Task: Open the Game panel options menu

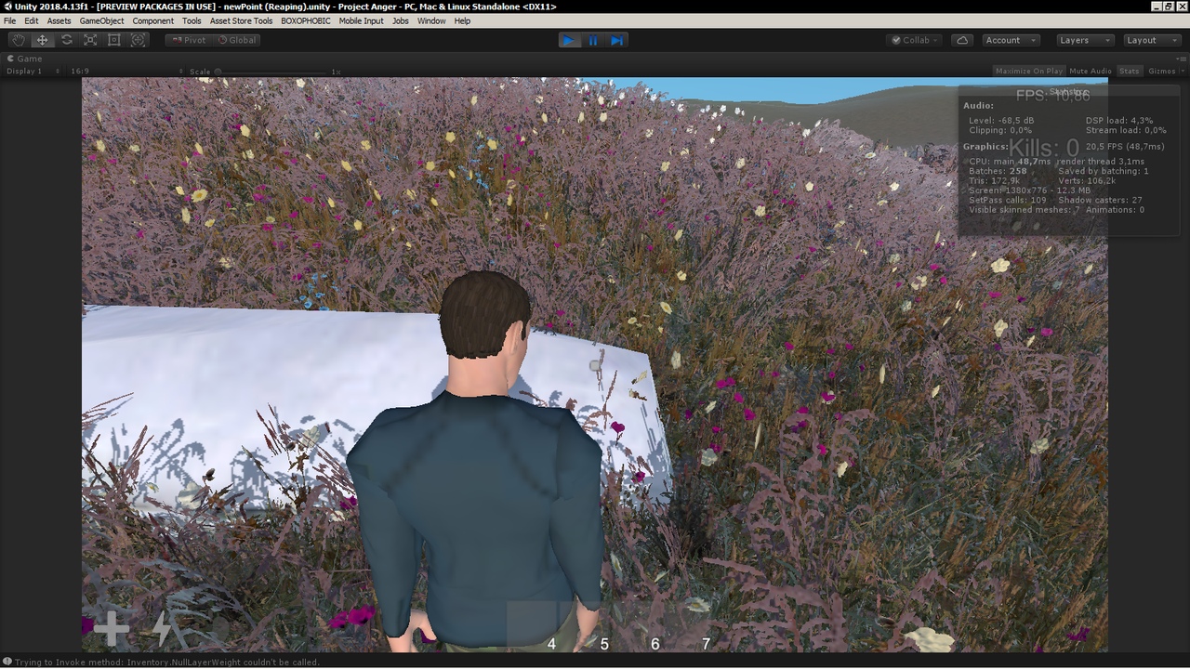Action: point(1182,59)
